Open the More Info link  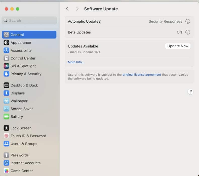76,62
